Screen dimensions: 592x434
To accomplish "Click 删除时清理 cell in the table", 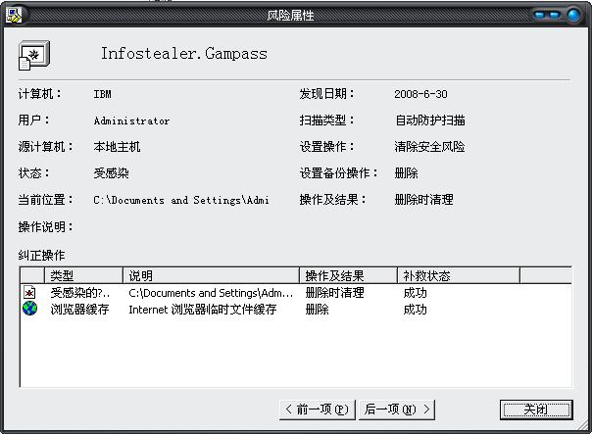I will pyautogui.click(x=334, y=293).
